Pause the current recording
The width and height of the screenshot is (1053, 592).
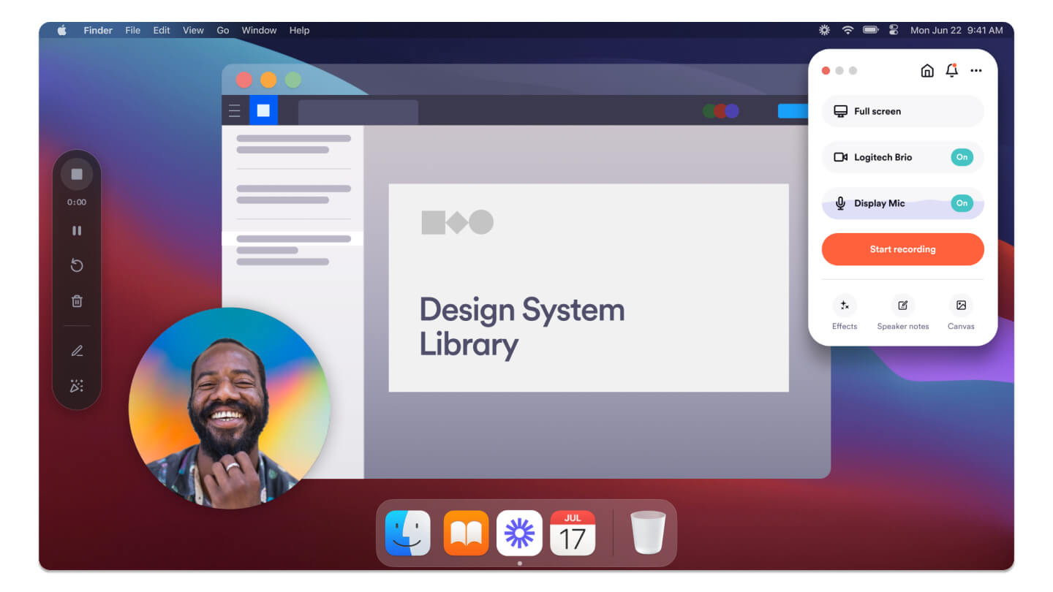(x=77, y=230)
